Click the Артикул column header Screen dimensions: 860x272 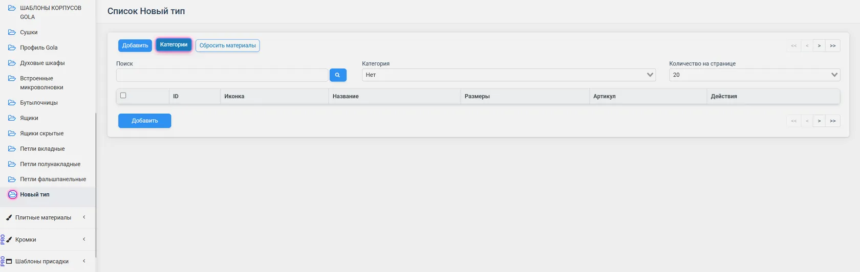pyautogui.click(x=648, y=96)
